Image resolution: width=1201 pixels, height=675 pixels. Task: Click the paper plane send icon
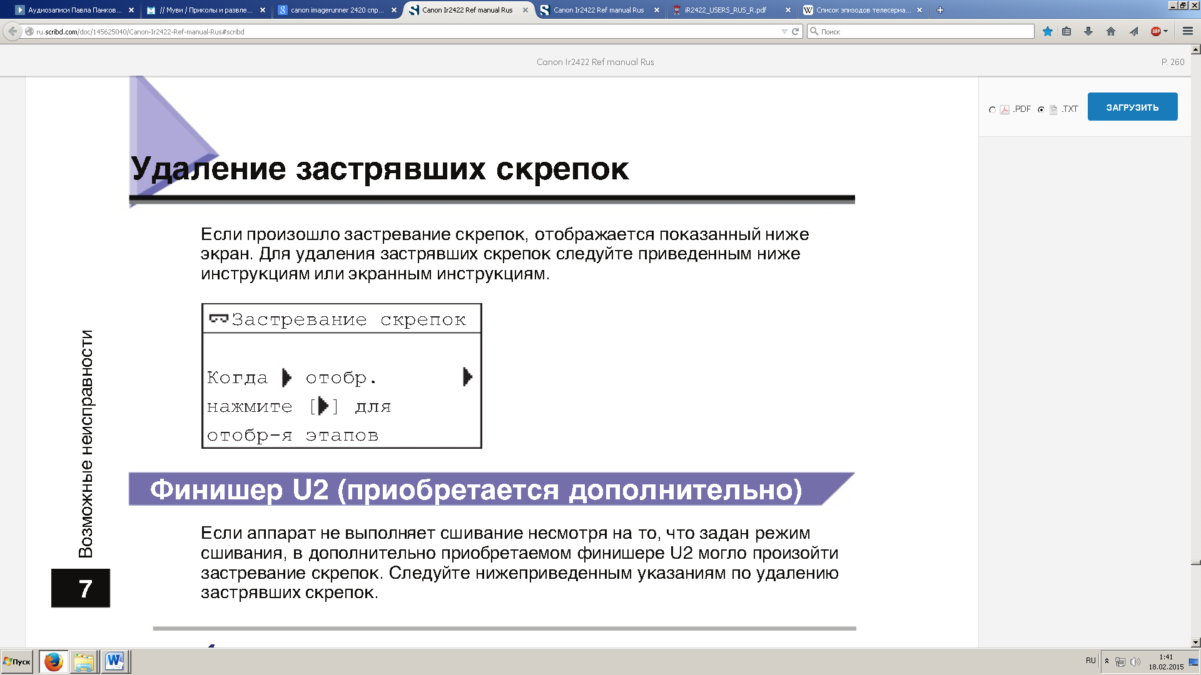coord(1133,31)
